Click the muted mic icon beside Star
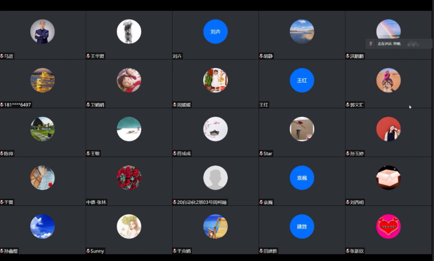Screen dimensions: 434x261 pyautogui.click(x=261, y=154)
